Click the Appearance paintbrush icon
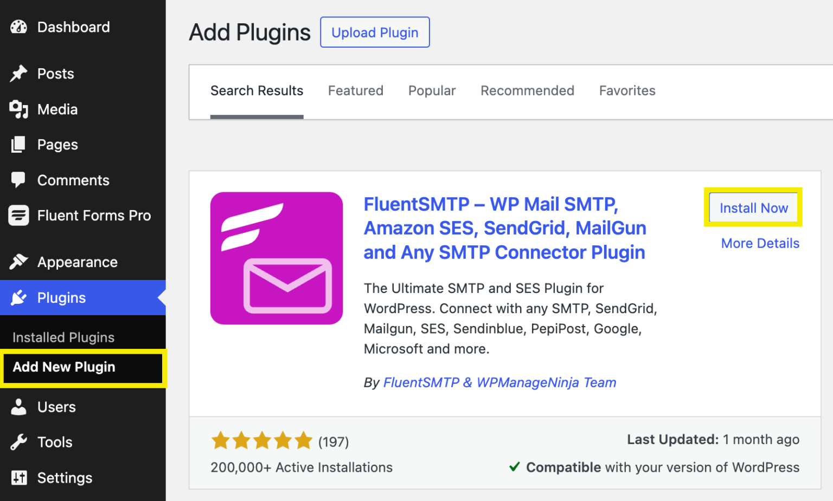 coord(18,262)
